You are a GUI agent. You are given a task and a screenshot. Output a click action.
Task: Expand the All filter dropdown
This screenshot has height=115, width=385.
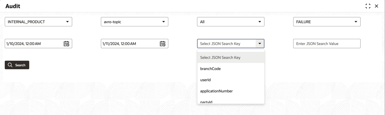[231, 22]
